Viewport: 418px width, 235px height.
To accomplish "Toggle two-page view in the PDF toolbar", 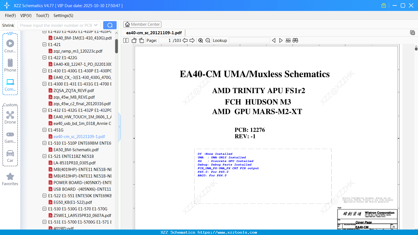I will click(x=126, y=40).
